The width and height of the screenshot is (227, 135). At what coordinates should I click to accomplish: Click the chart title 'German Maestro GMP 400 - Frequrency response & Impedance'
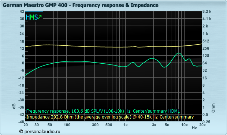(81, 5)
